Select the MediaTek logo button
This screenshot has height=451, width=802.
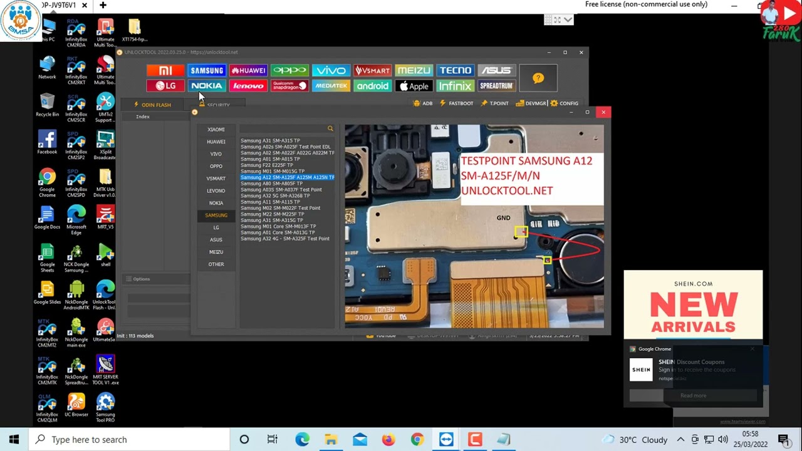pyautogui.click(x=331, y=86)
